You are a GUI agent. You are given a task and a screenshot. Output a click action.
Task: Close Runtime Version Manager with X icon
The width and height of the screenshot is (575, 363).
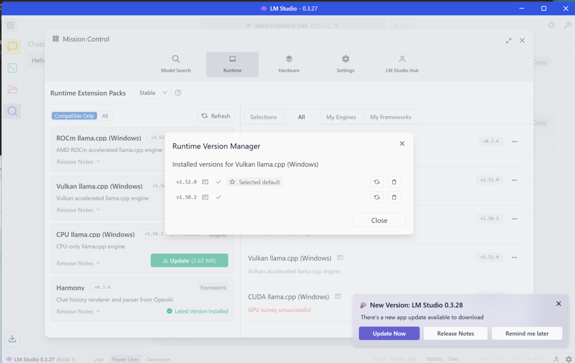point(402,144)
